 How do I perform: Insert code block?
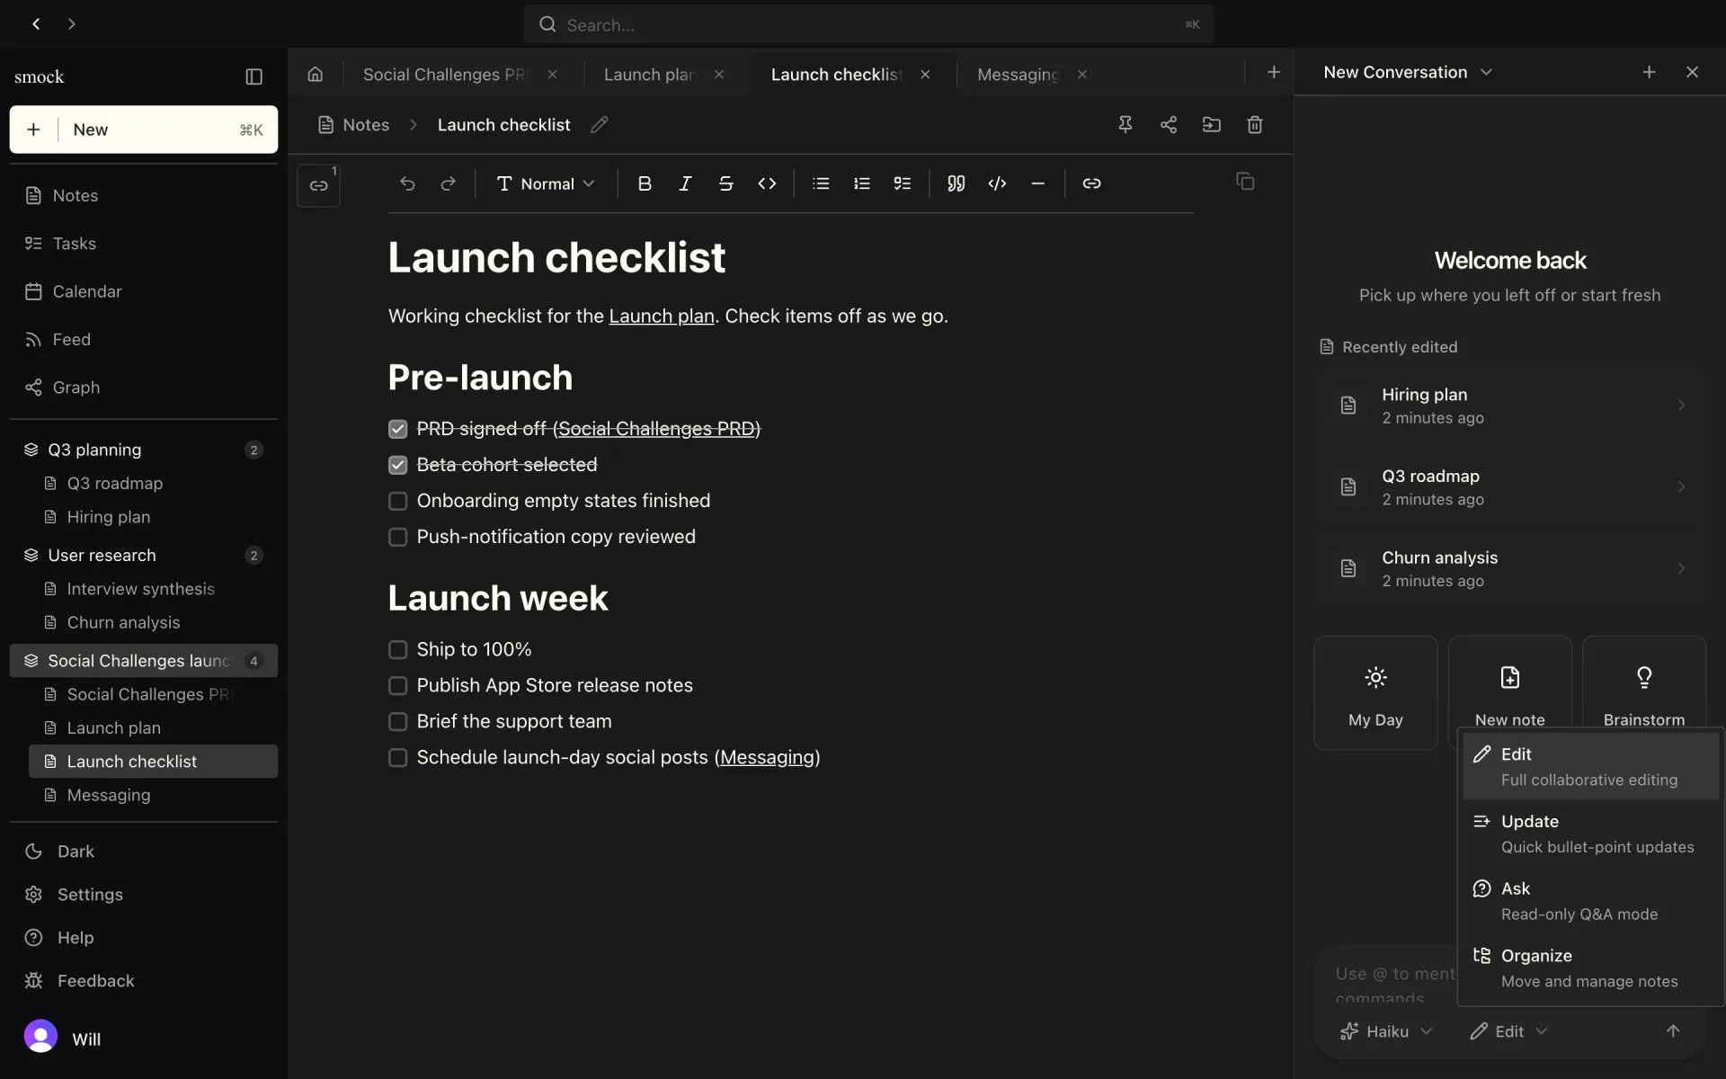click(x=997, y=183)
